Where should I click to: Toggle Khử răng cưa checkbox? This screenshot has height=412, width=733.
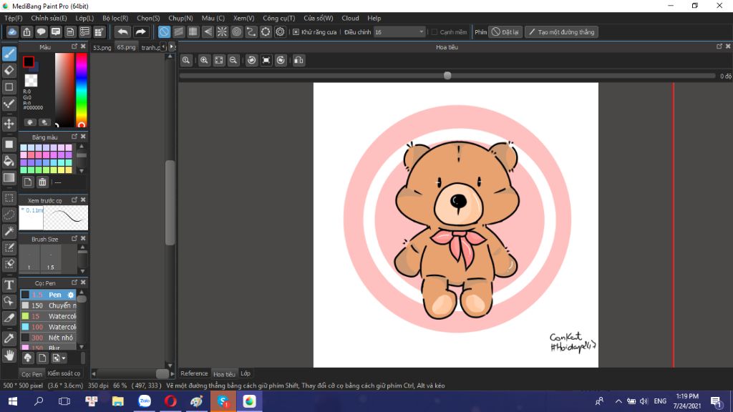point(296,32)
